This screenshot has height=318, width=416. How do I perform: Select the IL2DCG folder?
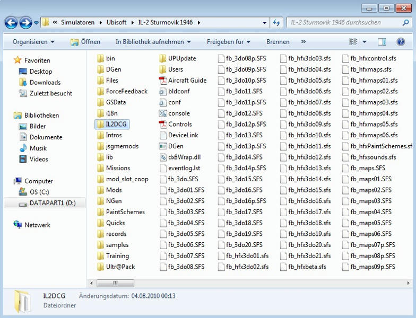(112, 124)
